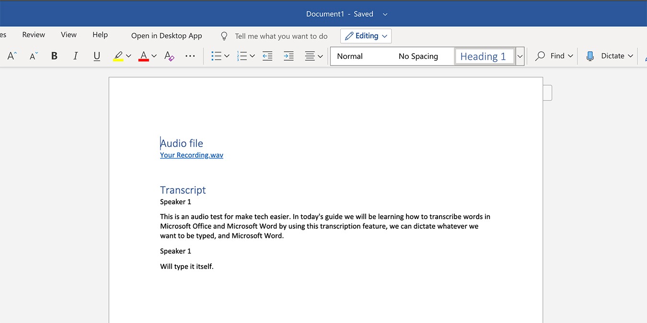Viewport: 647px width, 323px height.
Task: Open the View tab
Action: click(69, 34)
